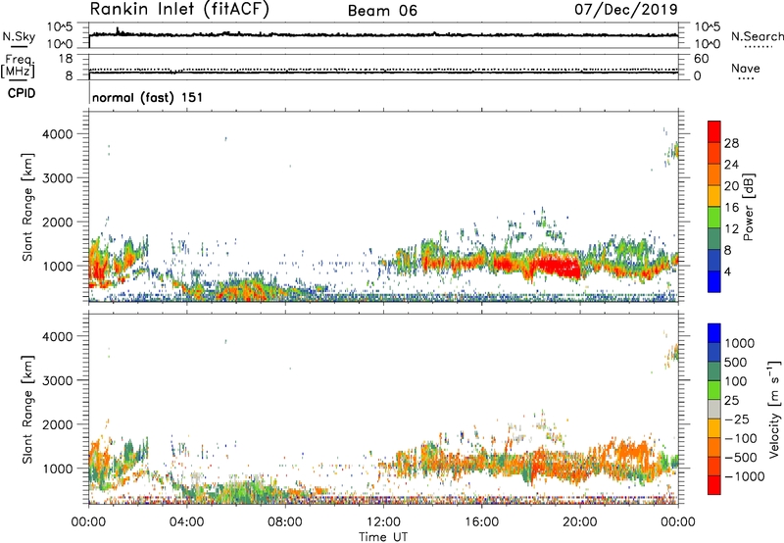Click the 'N.Sky' legend label
The height and width of the screenshot is (543, 784).
(19, 36)
